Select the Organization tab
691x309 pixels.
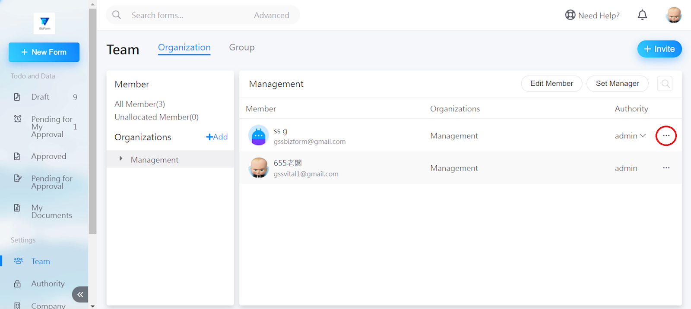point(184,47)
